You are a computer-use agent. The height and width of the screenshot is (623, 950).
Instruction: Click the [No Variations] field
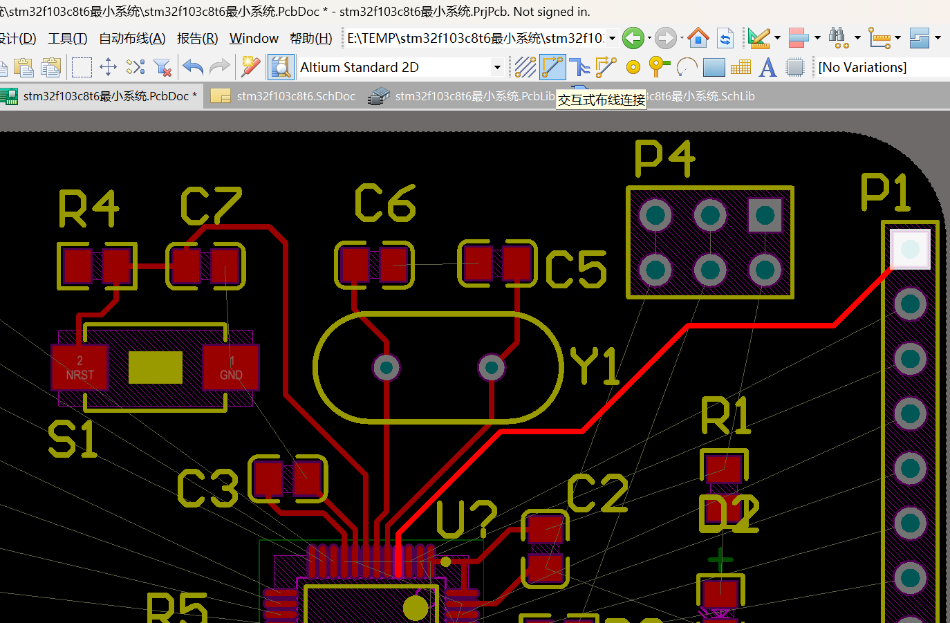[x=884, y=67]
